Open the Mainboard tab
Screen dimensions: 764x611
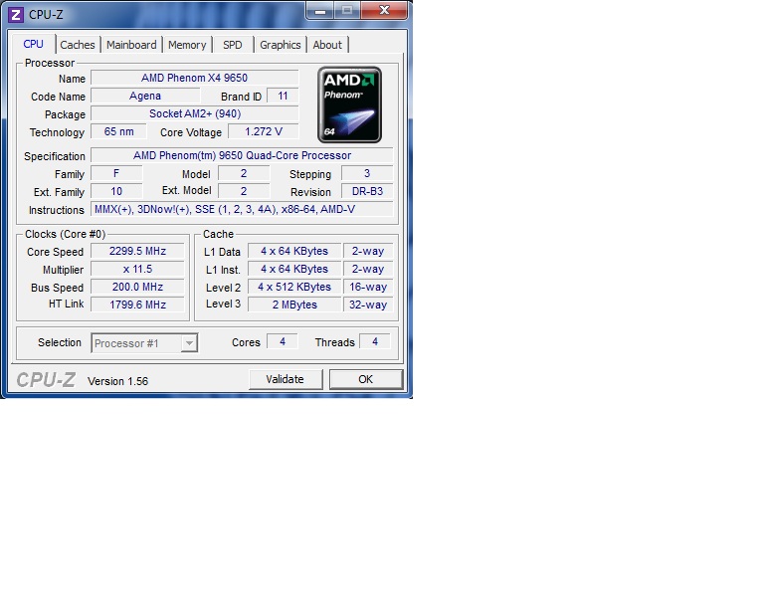131,45
